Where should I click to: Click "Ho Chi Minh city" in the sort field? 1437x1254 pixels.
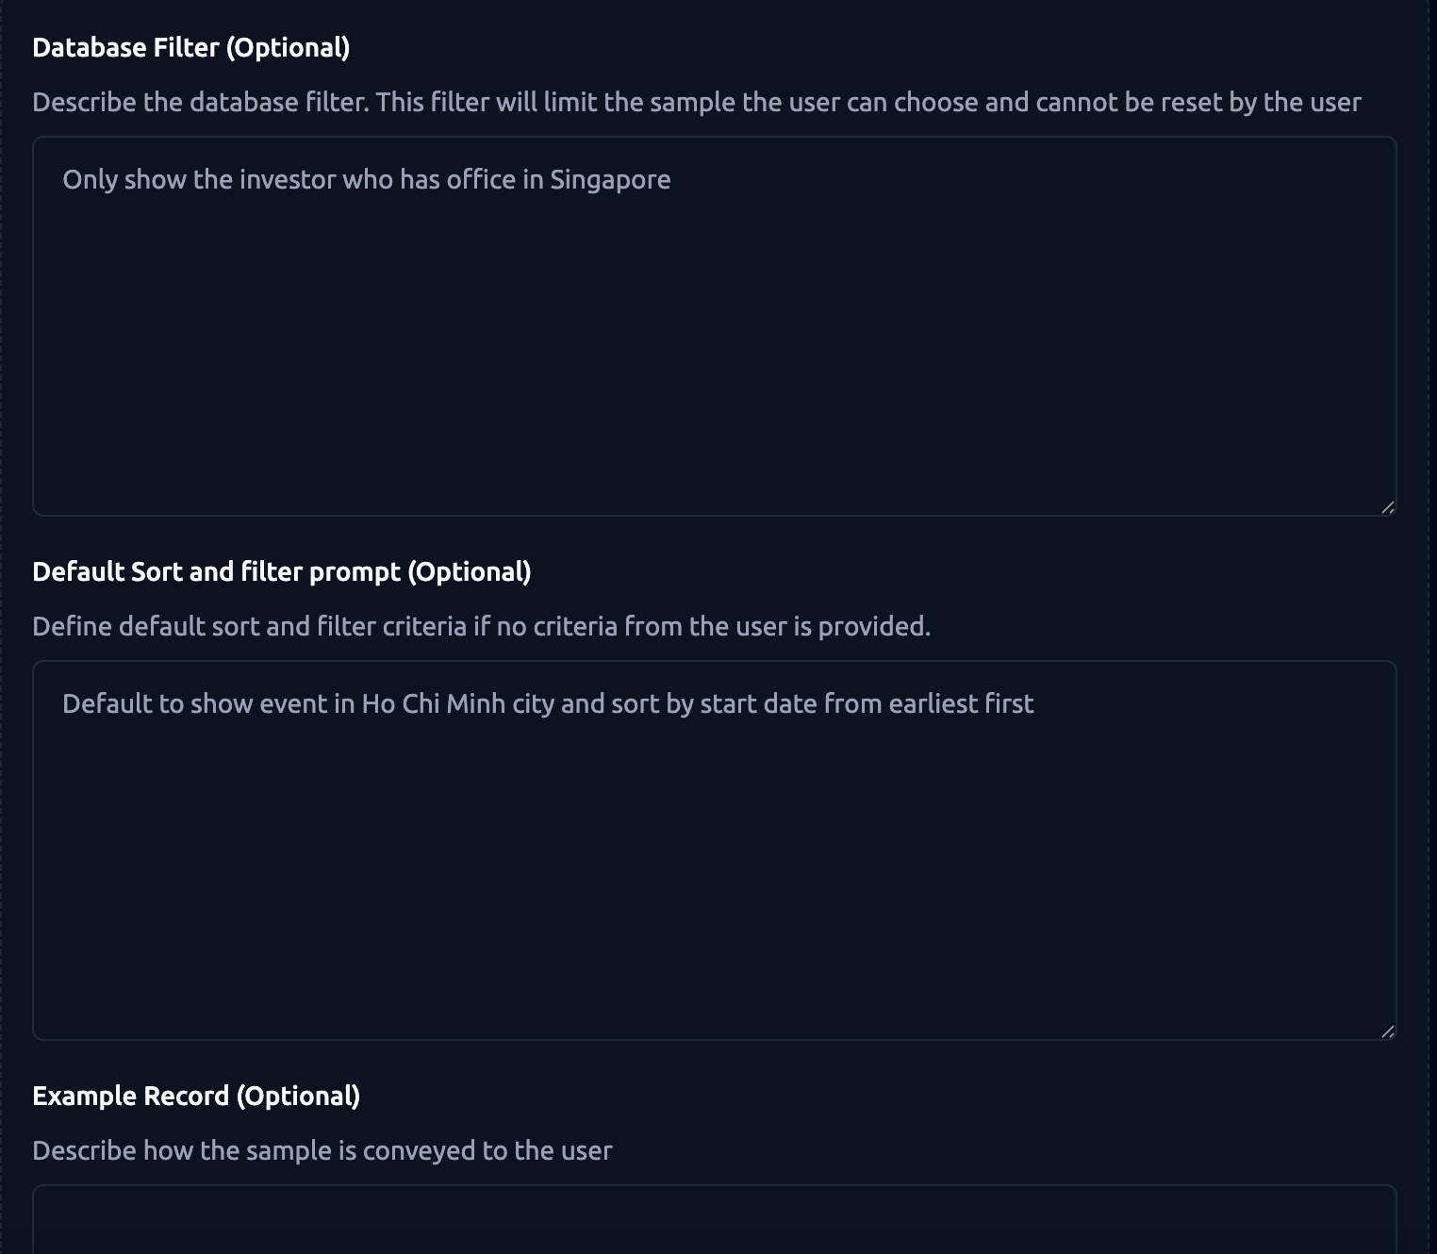[x=457, y=704]
